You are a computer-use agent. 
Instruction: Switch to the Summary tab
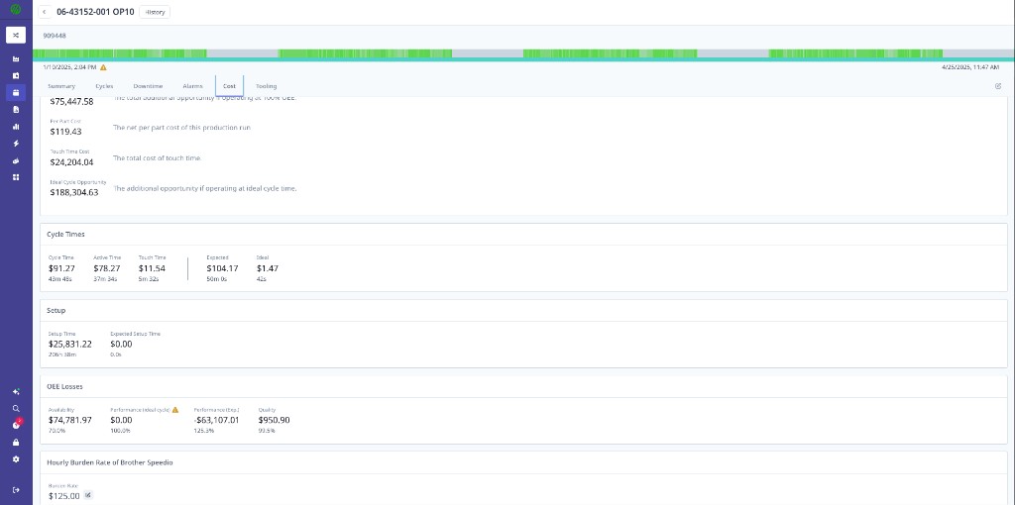tap(61, 86)
